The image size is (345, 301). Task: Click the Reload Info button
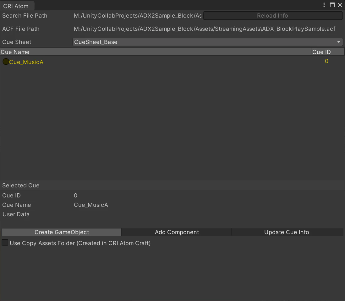point(273,16)
